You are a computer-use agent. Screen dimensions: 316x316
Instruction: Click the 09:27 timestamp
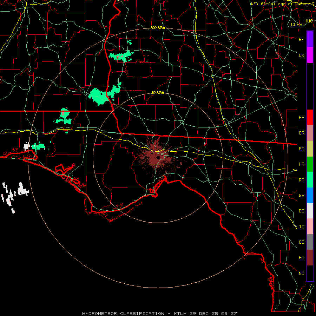click(x=229, y=314)
